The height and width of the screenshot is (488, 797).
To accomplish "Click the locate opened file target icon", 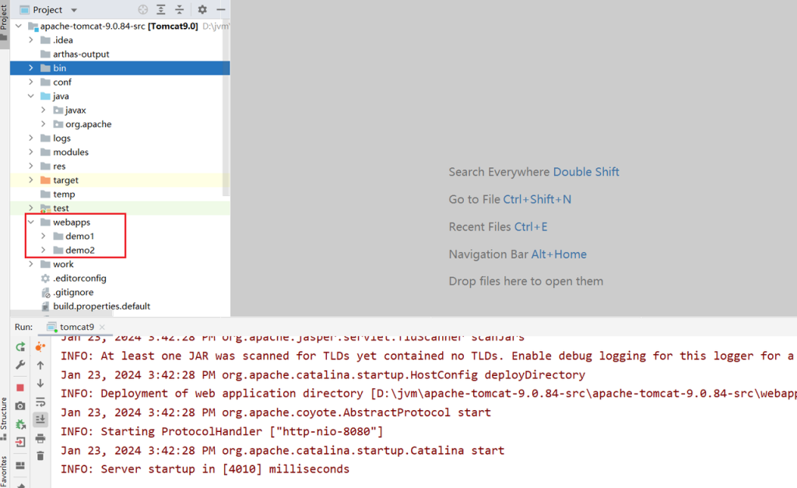I will tap(142, 10).
